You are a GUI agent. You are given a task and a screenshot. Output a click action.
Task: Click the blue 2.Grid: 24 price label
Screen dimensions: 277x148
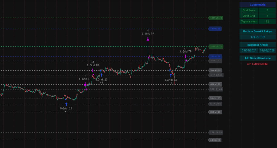point(215,57)
